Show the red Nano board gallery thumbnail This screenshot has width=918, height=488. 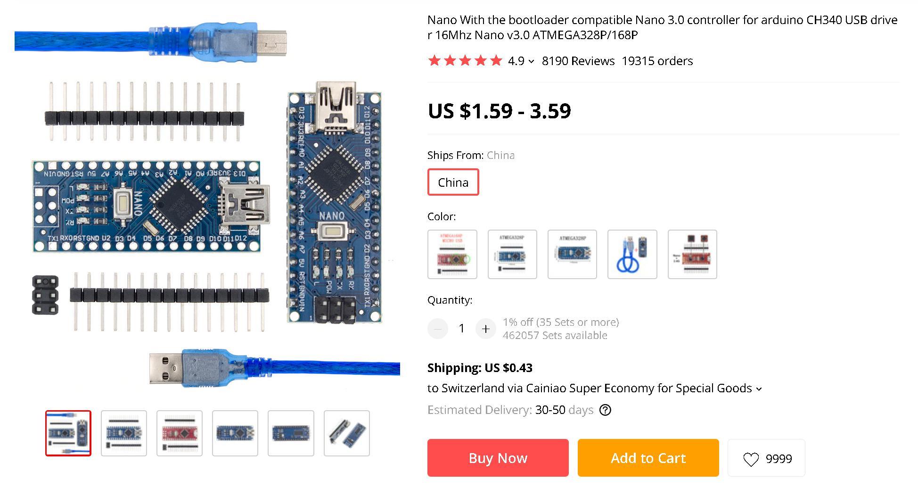180,433
